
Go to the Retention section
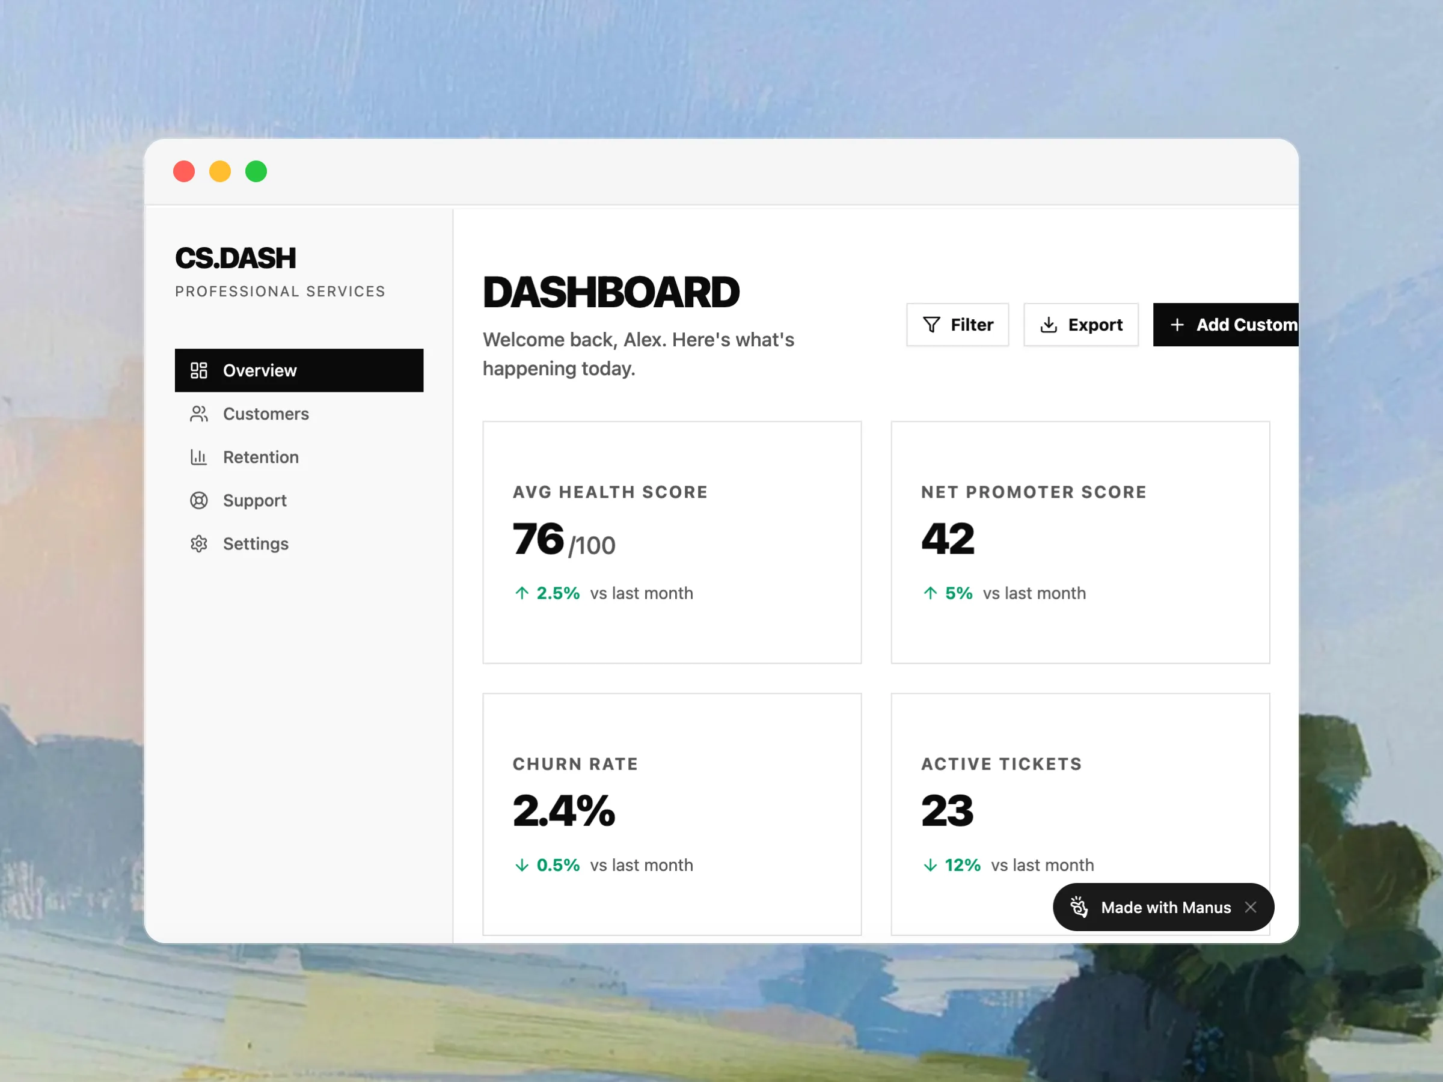(x=260, y=457)
